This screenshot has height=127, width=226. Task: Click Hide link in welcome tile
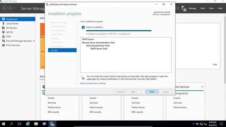(x=215, y=64)
